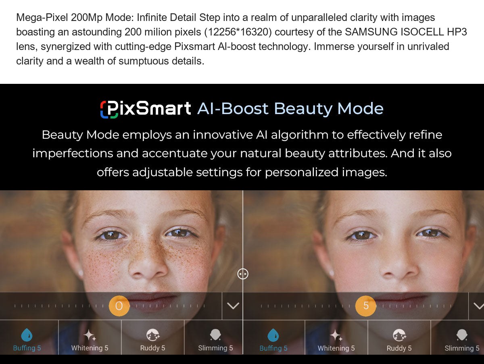Screen dimensions: 484x364
Task: Select Ruddy 5 face icon in right panel
Action: coord(399,335)
